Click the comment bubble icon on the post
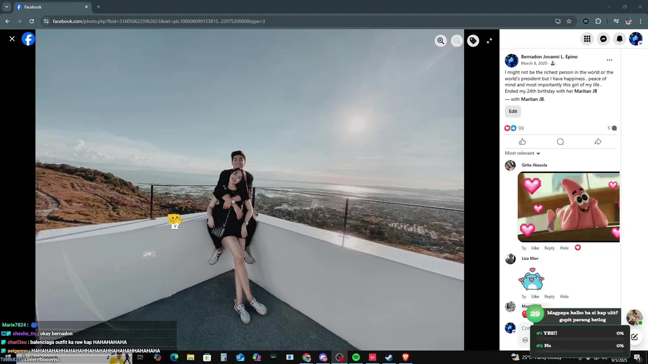Viewport: 648px width, 364px height. click(560, 142)
